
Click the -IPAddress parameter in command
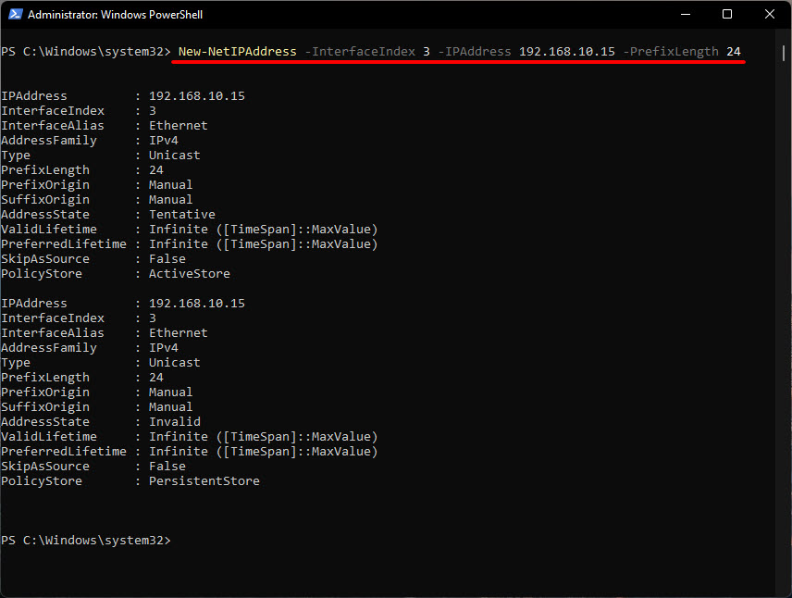475,52
